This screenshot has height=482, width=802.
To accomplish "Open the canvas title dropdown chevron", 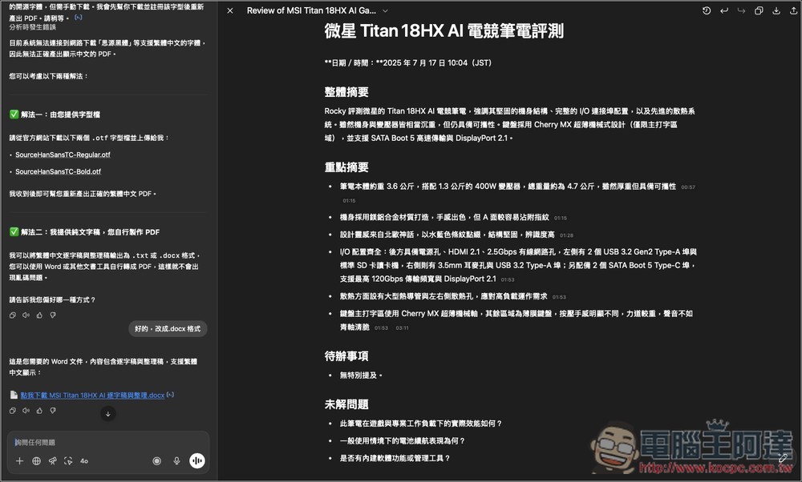I will pyautogui.click(x=385, y=10).
